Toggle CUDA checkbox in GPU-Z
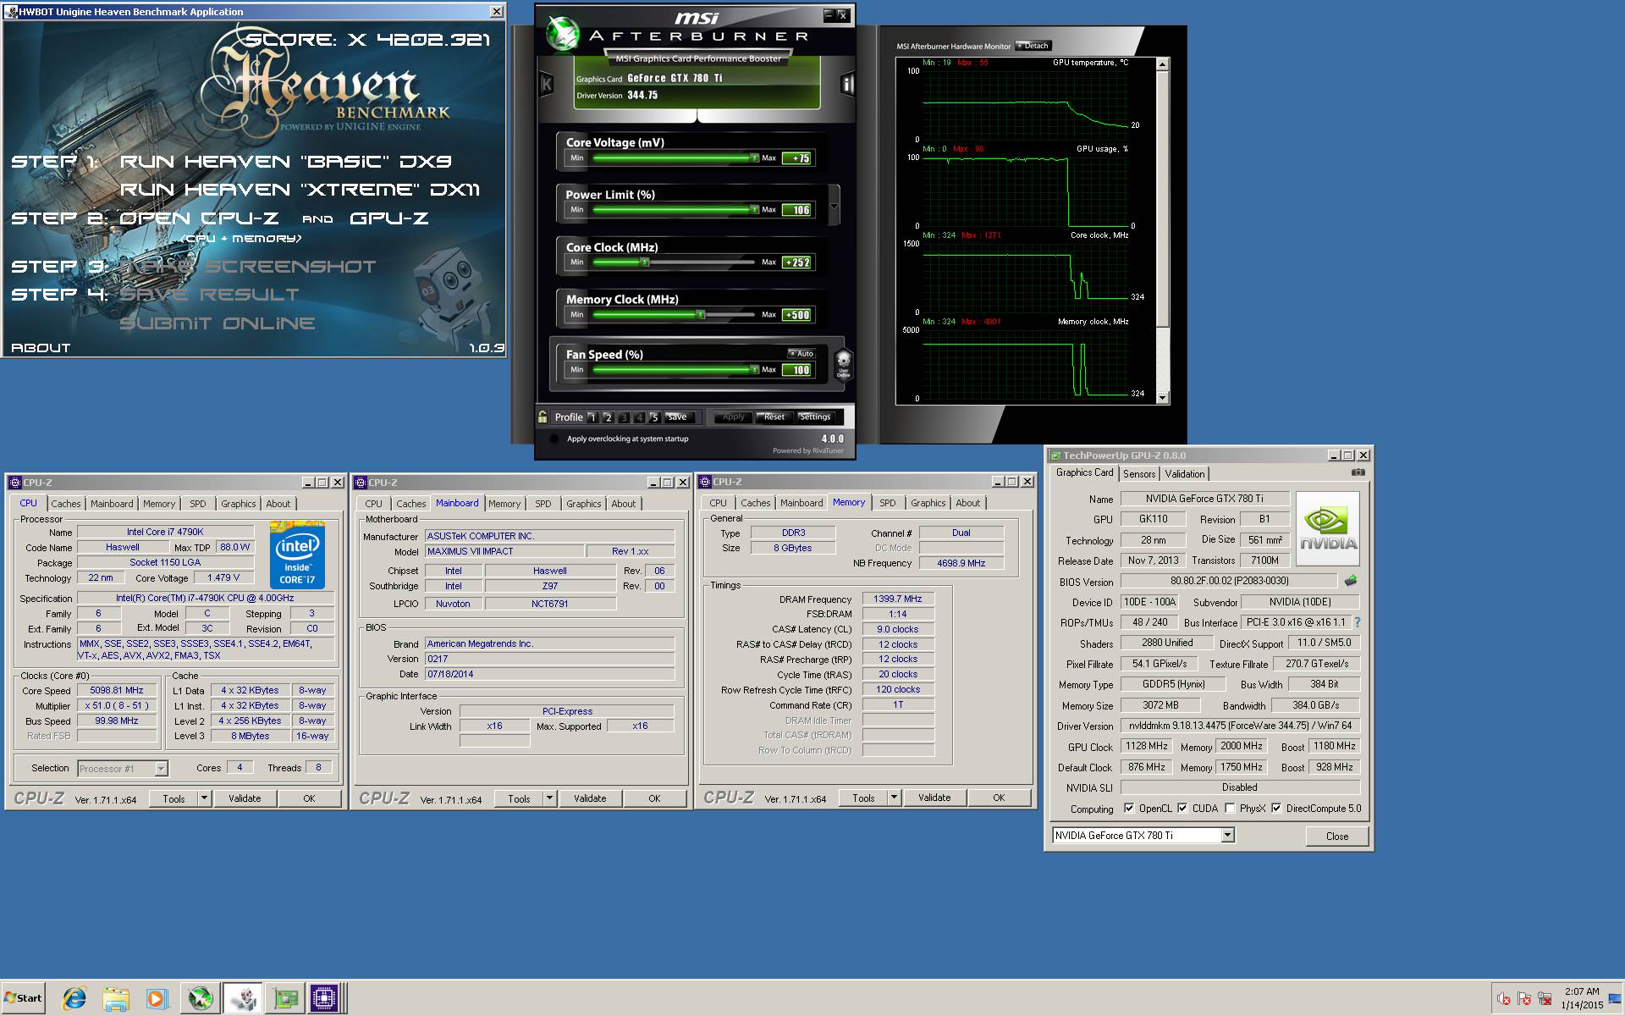The width and height of the screenshot is (1625, 1016). pos(1182,809)
